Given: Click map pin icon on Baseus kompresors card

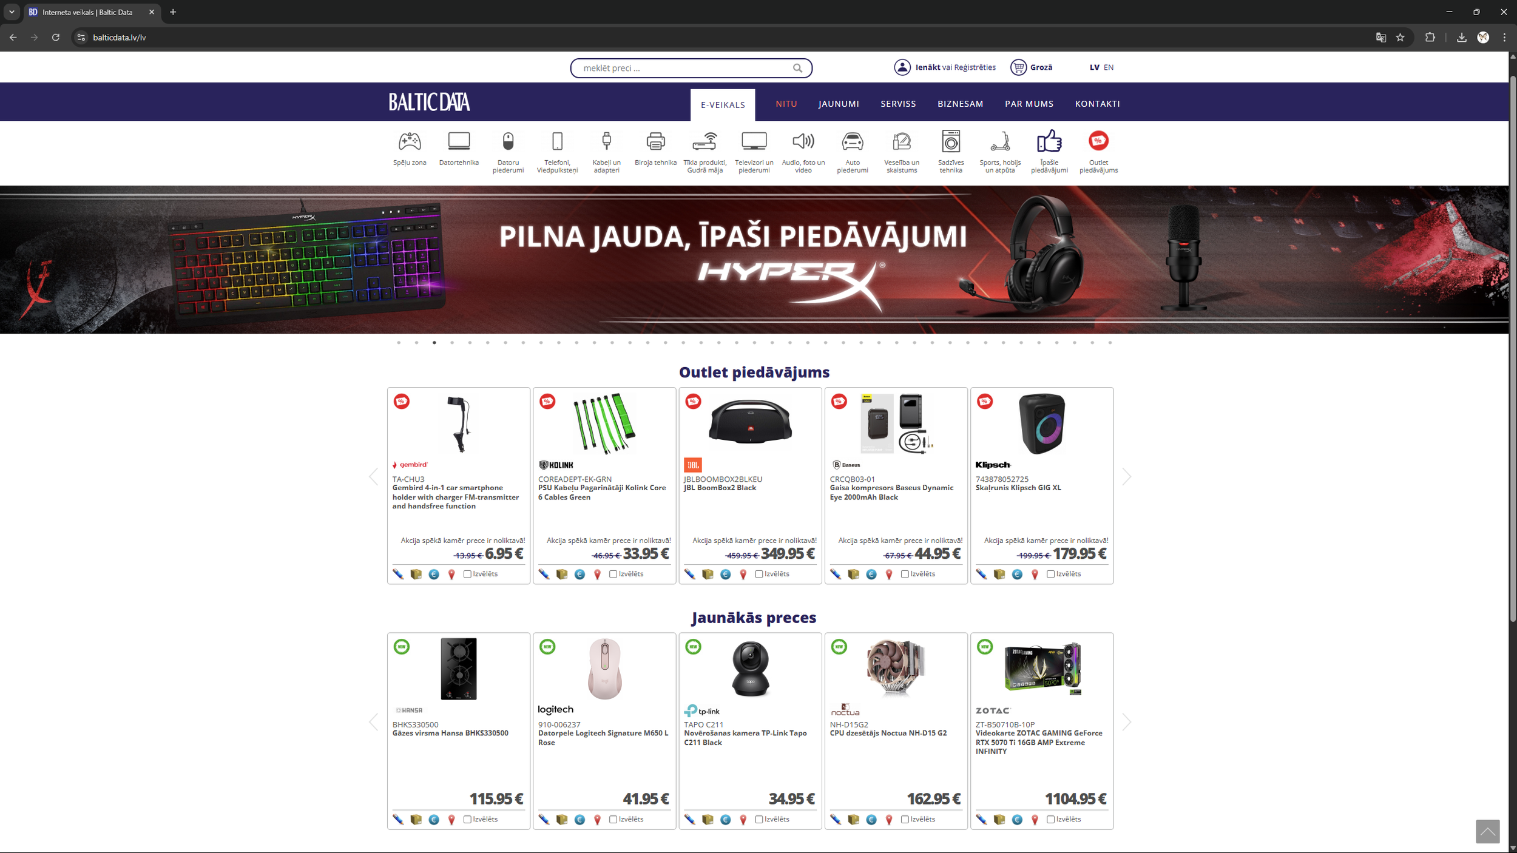Looking at the screenshot, I should coord(889,574).
